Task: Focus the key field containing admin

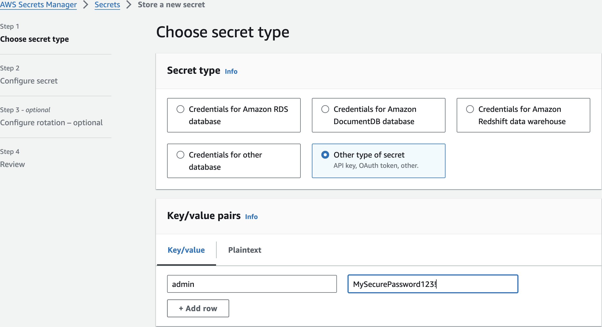Action: click(252, 284)
